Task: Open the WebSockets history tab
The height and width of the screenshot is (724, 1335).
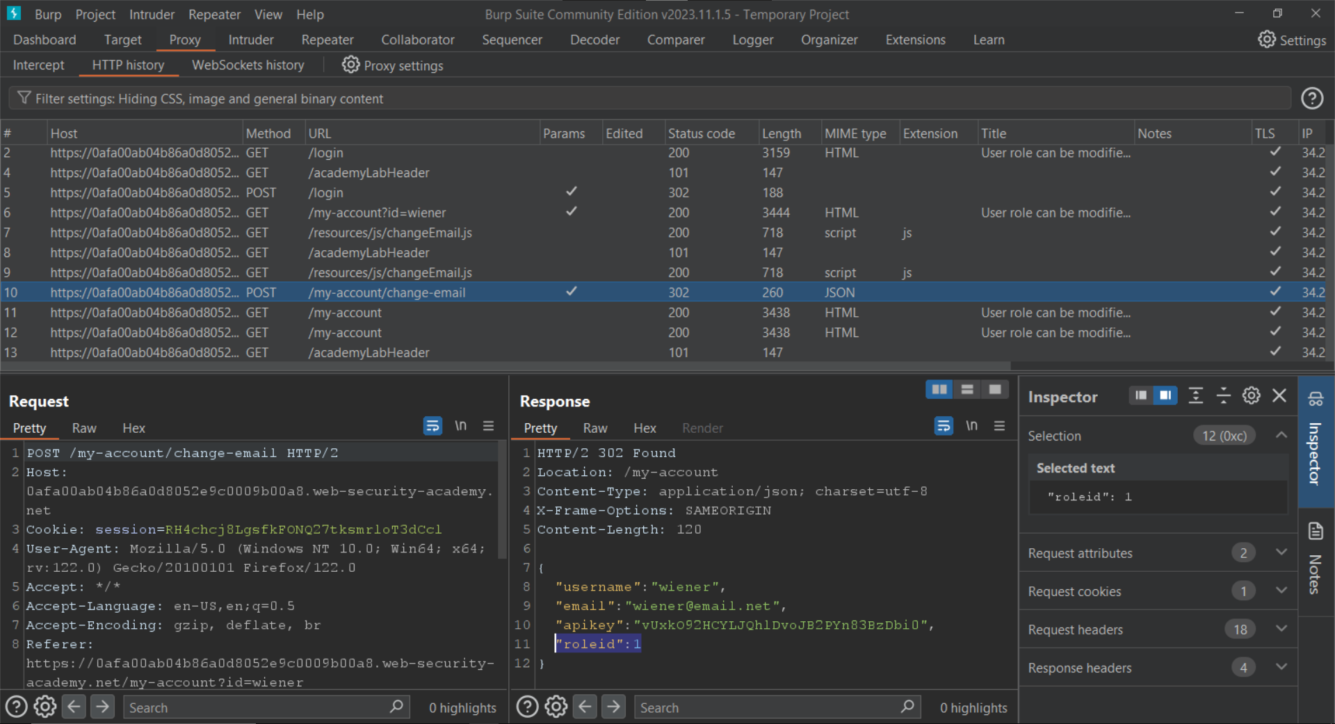Action: [x=248, y=65]
